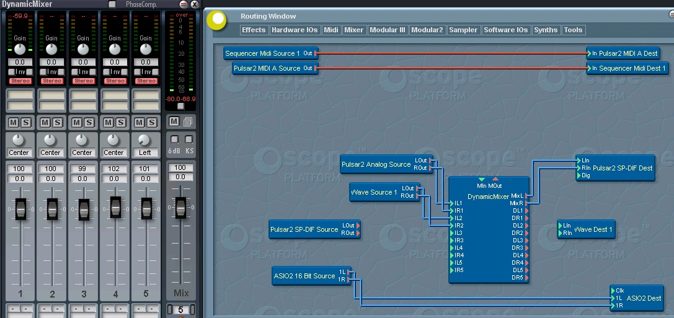Screen dimensions: 674x318
Task: Open the Modular2 menu
Action: pyautogui.click(x=427, y=30)
